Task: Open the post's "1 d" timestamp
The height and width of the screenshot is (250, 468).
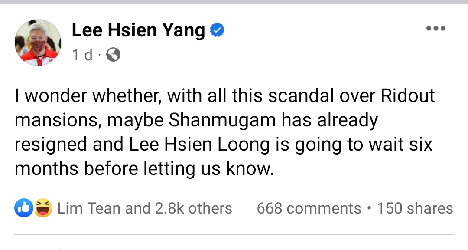Action: [x=82, y=55]
